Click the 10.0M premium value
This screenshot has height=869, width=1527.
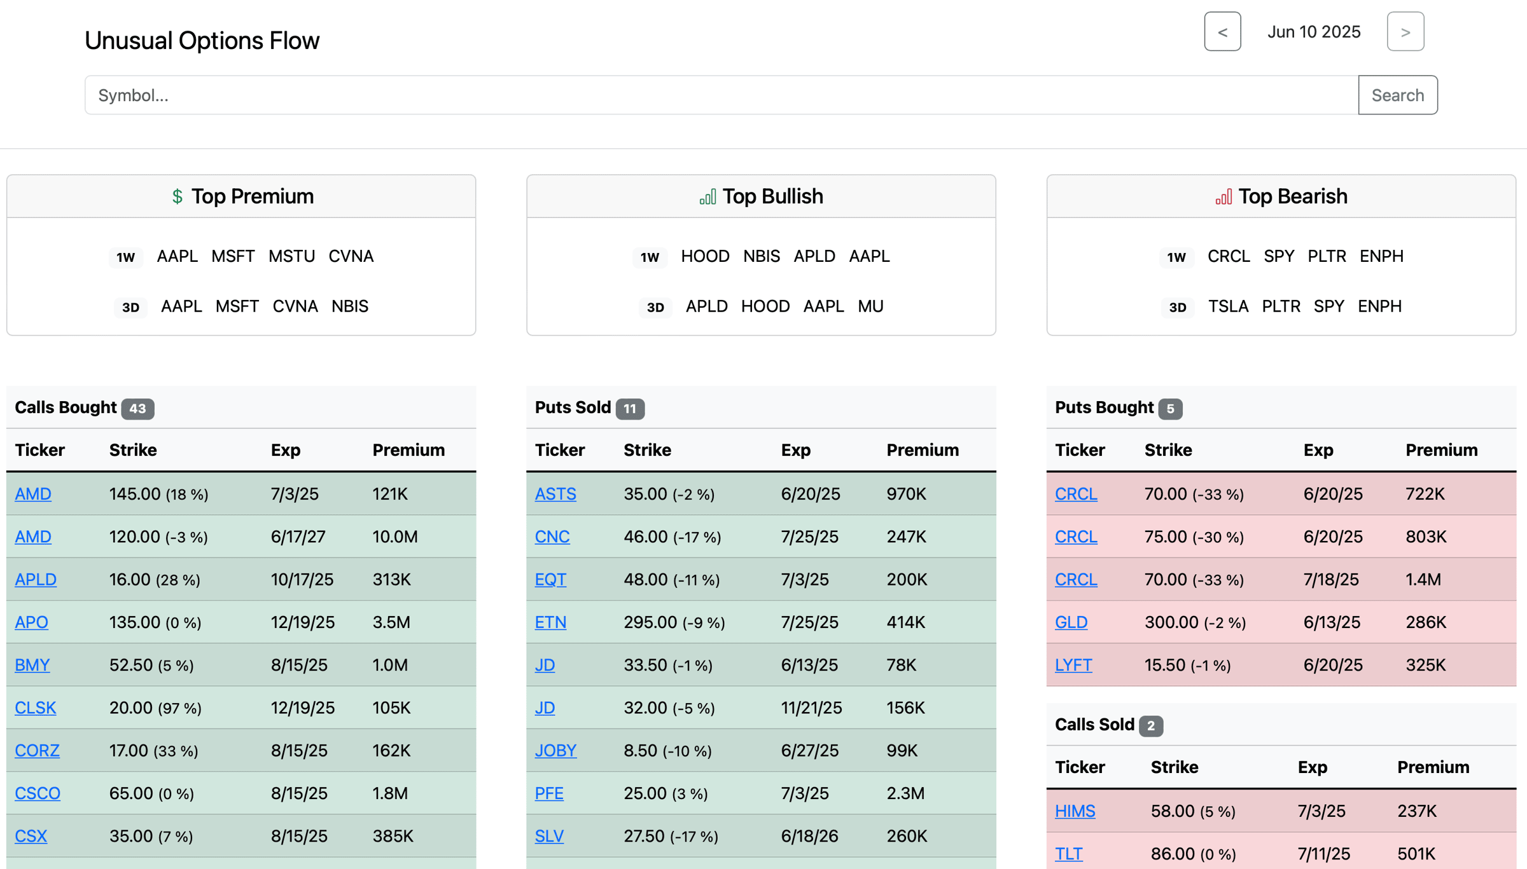click(395, 537)
